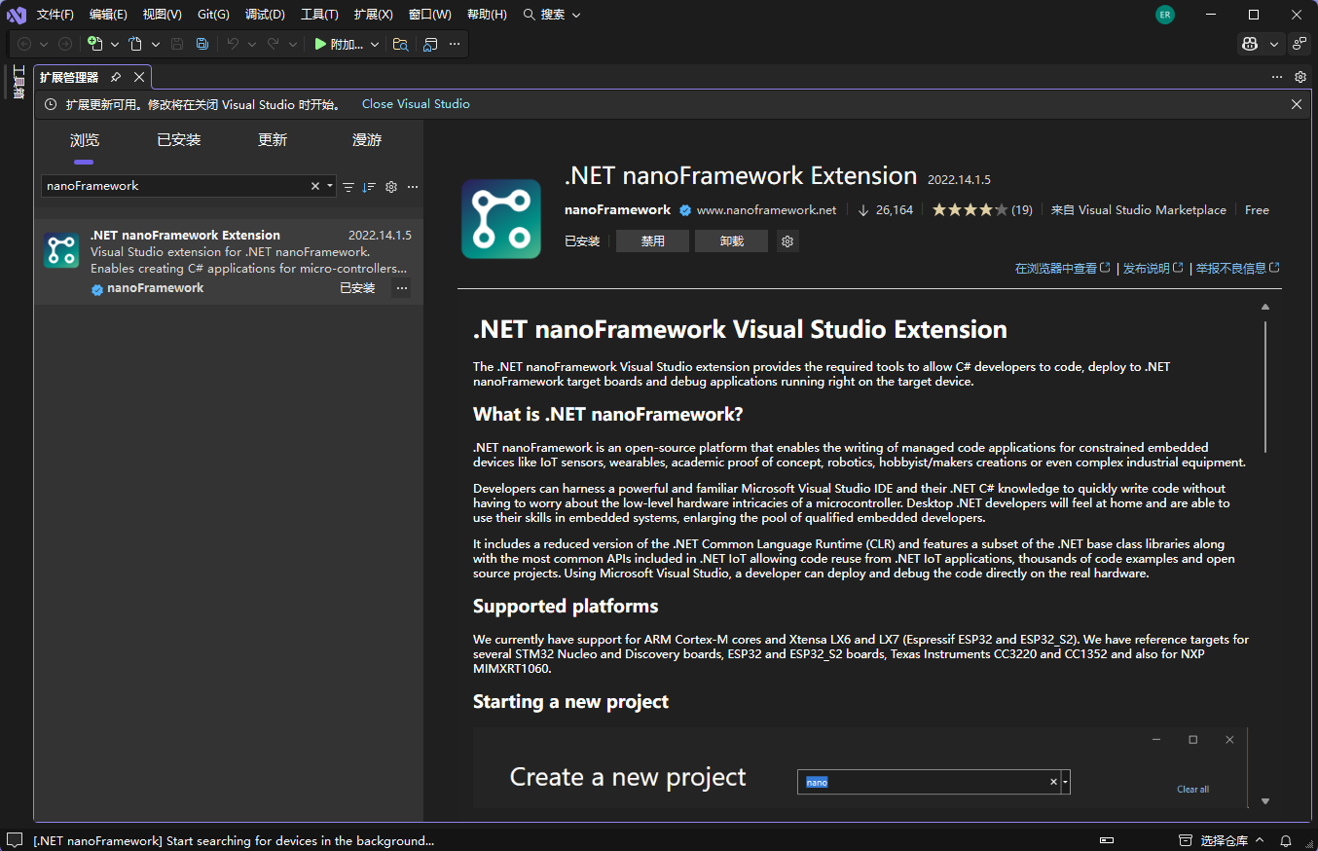Click the filter icon beside search box
The height and width of the screenshot is (851, 1318).
pos(348,187)
